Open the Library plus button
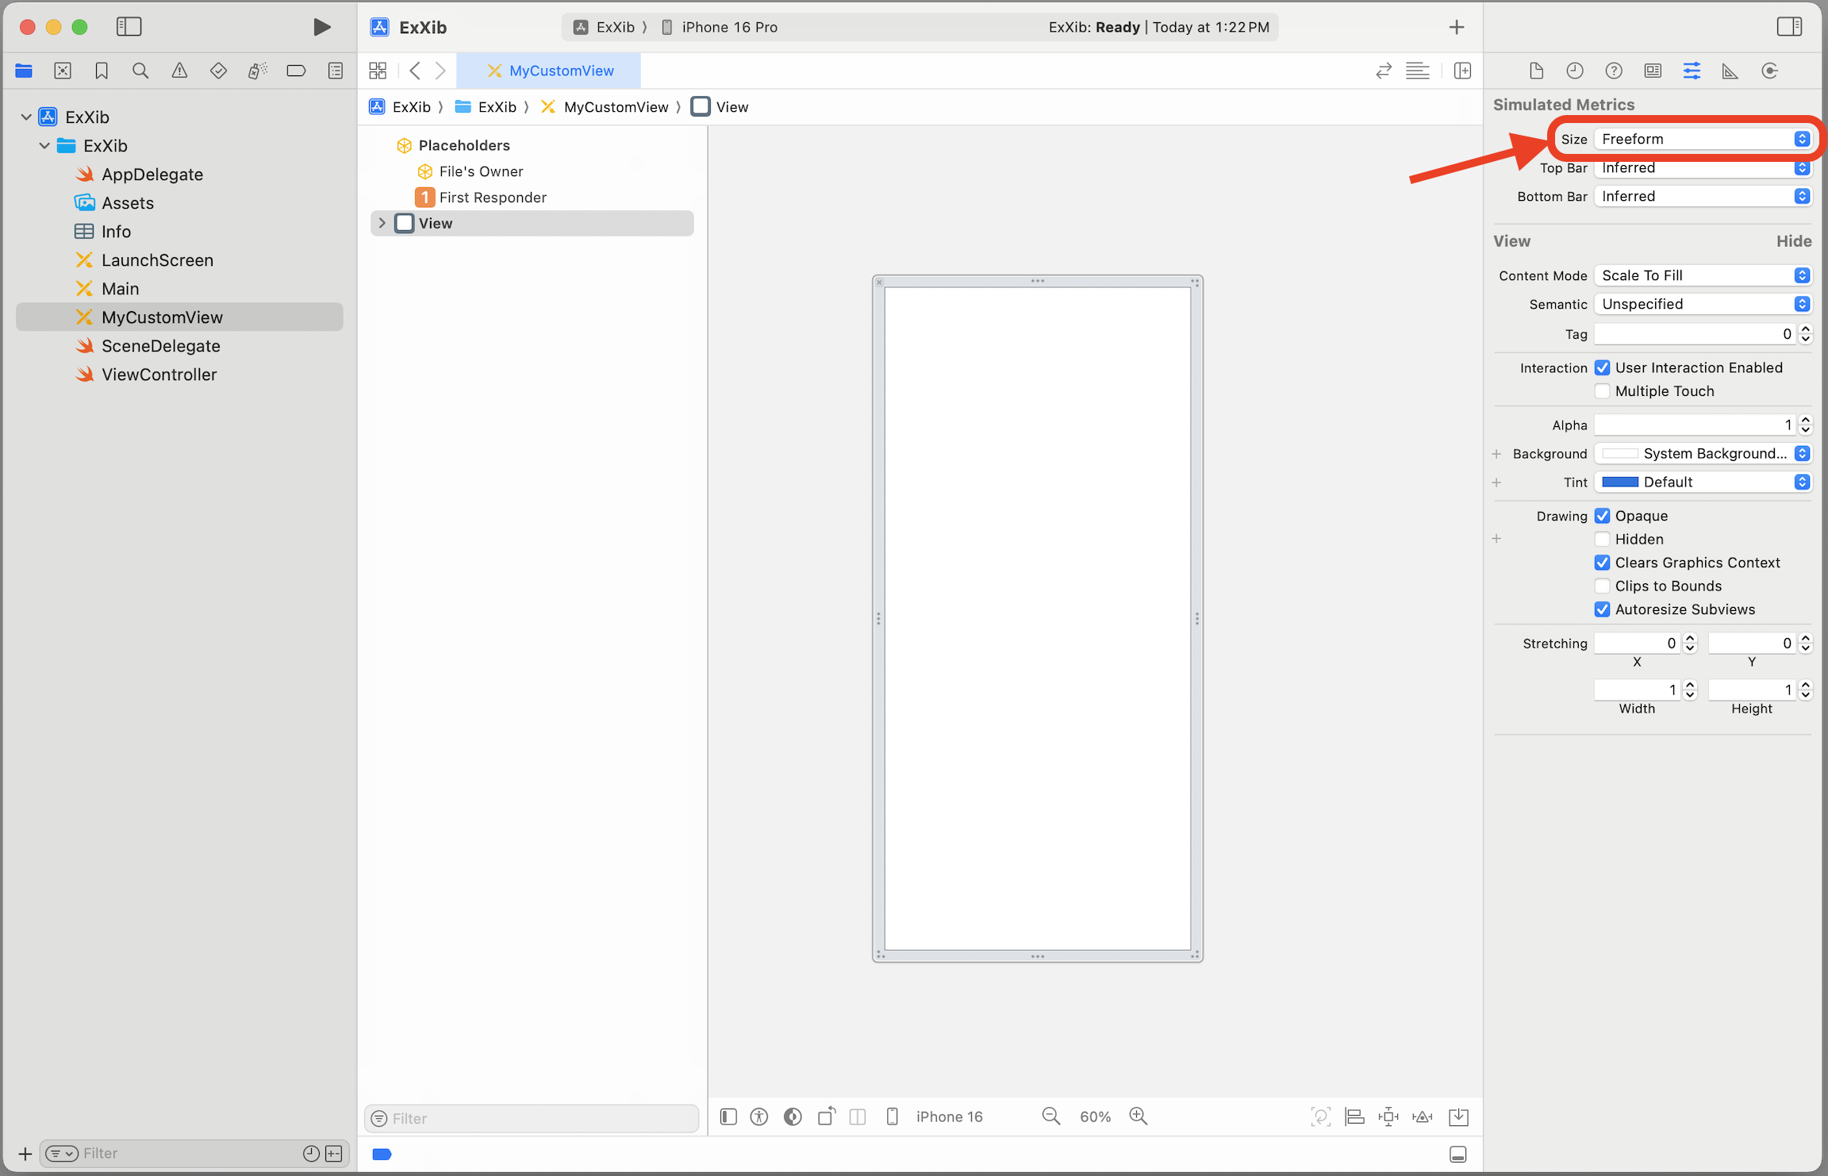This screenshot has width=1828, height=1176. tap(1456, 27)
